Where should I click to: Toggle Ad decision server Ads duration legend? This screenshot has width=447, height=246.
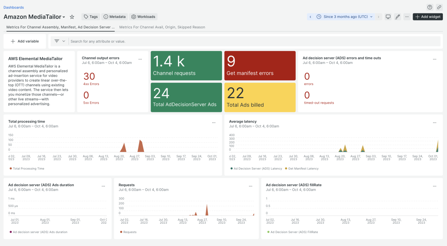38,232
